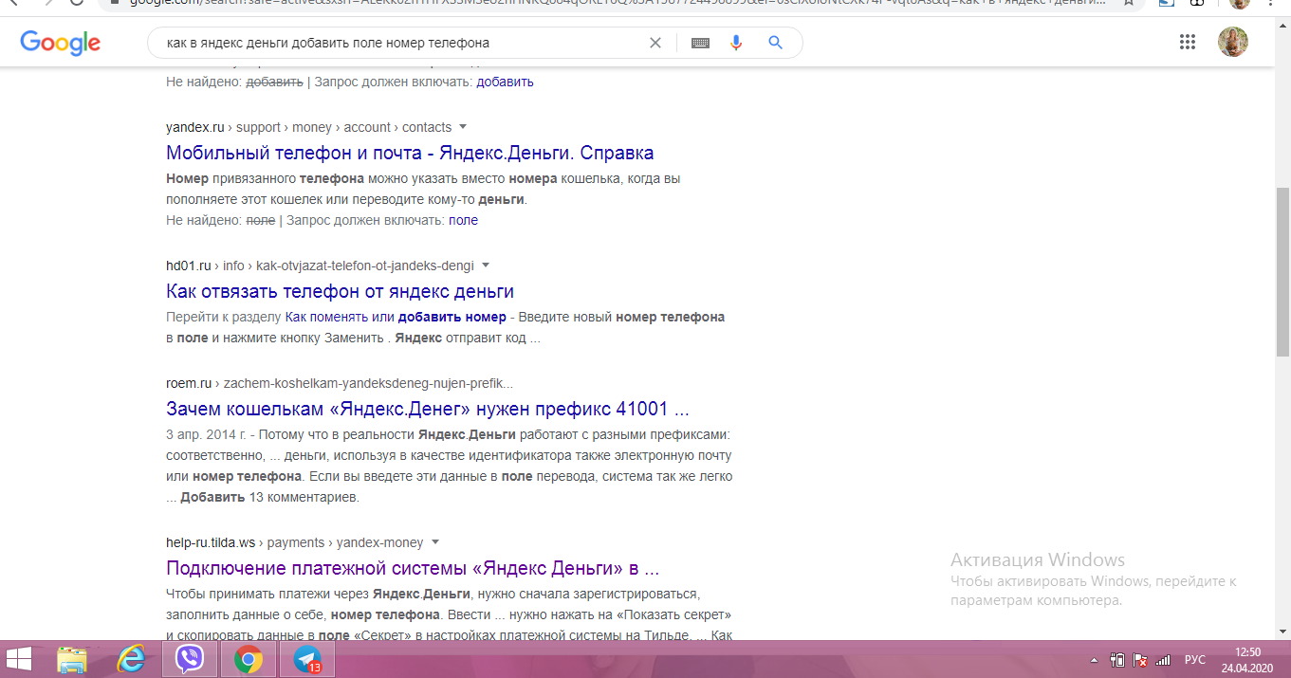Open the Windows Start menu
The height and width of the screenshot is (678, 1291).
(x=20, y=659)
